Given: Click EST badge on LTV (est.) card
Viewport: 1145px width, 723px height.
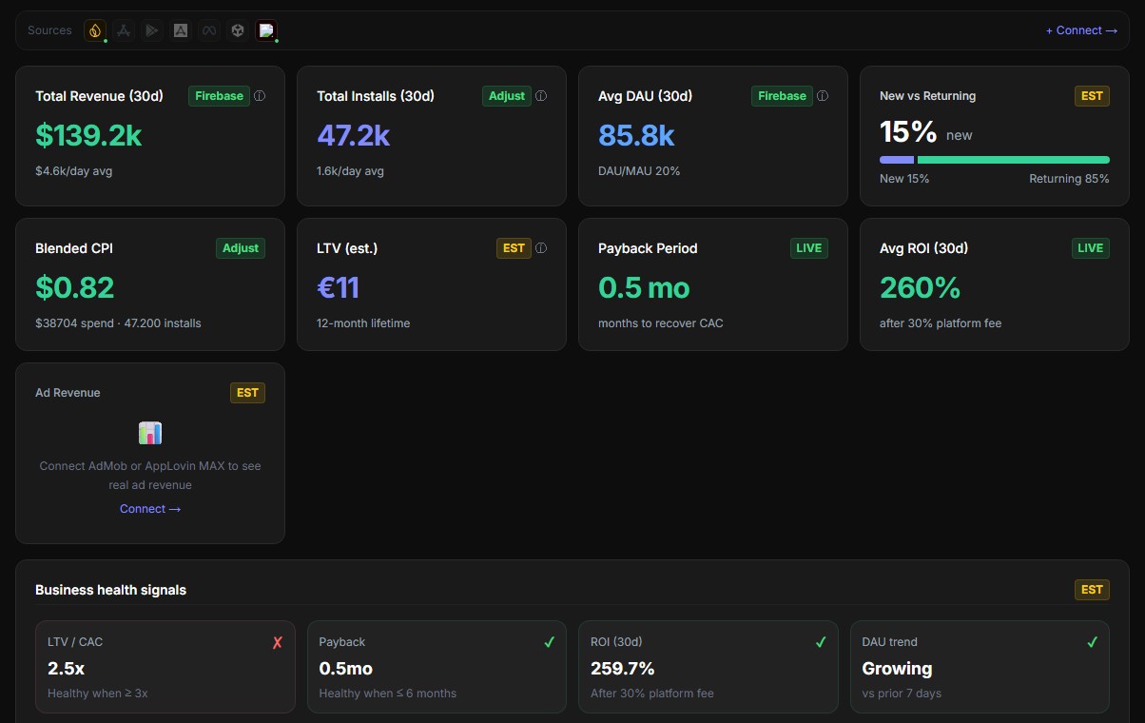Looking at the screenshot, I should click(514, 248).
